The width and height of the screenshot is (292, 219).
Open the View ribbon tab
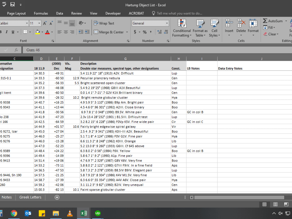93,13
